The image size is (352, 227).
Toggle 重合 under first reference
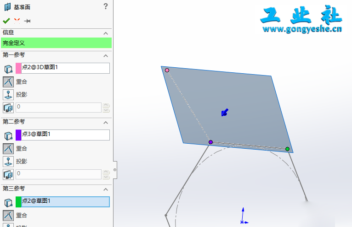coord(8,82)
